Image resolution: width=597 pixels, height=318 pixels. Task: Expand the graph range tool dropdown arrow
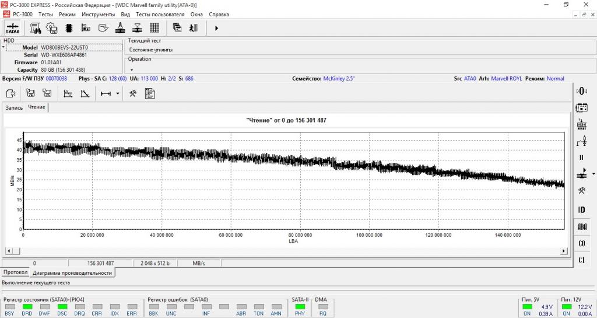(118, 93)
